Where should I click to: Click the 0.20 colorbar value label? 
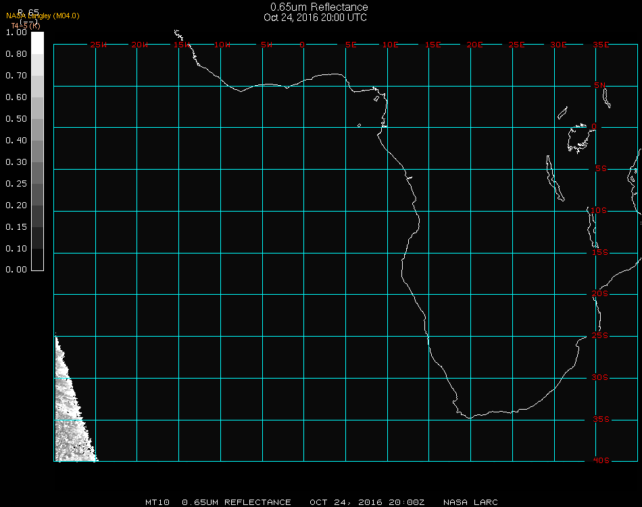click(x=16, y=206)
